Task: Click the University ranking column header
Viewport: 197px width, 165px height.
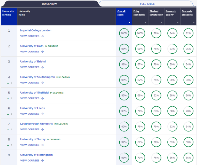Action: (x=9, y=17)
